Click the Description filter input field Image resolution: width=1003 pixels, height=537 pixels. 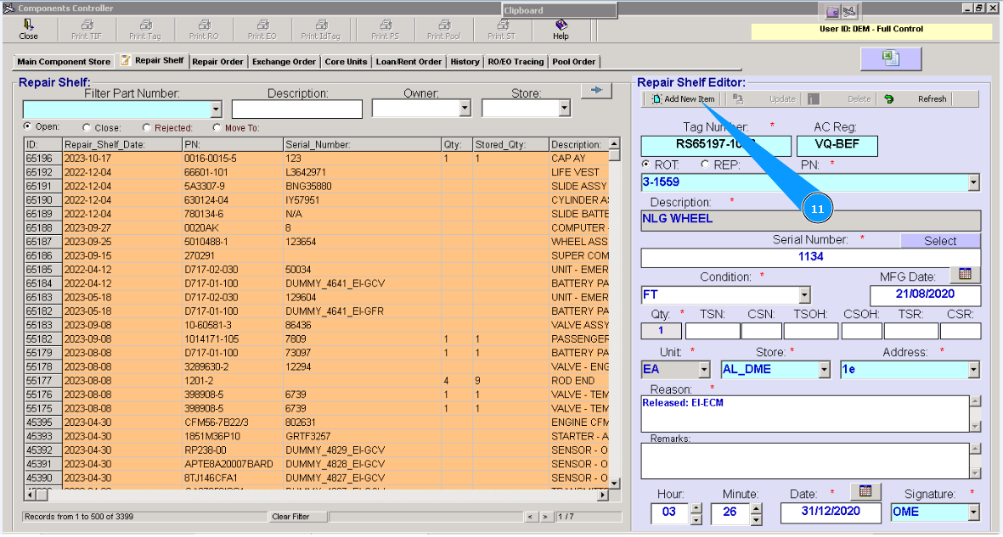point(296,109)
